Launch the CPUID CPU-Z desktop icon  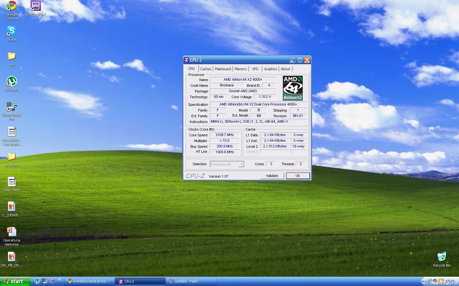pyautogui.click(x=35, y=6)
